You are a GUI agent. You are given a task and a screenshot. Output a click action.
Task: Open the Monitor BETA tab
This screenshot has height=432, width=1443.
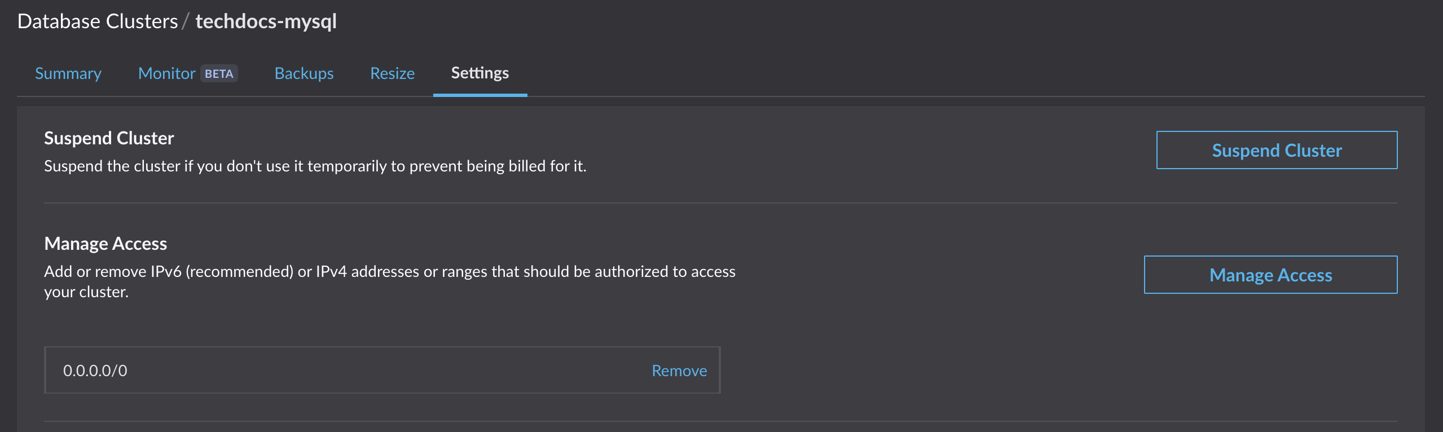(x=166, y=73)
